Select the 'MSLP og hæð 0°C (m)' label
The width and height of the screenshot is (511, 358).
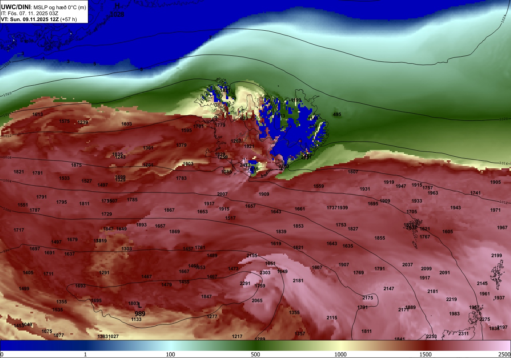coord(59,7)
